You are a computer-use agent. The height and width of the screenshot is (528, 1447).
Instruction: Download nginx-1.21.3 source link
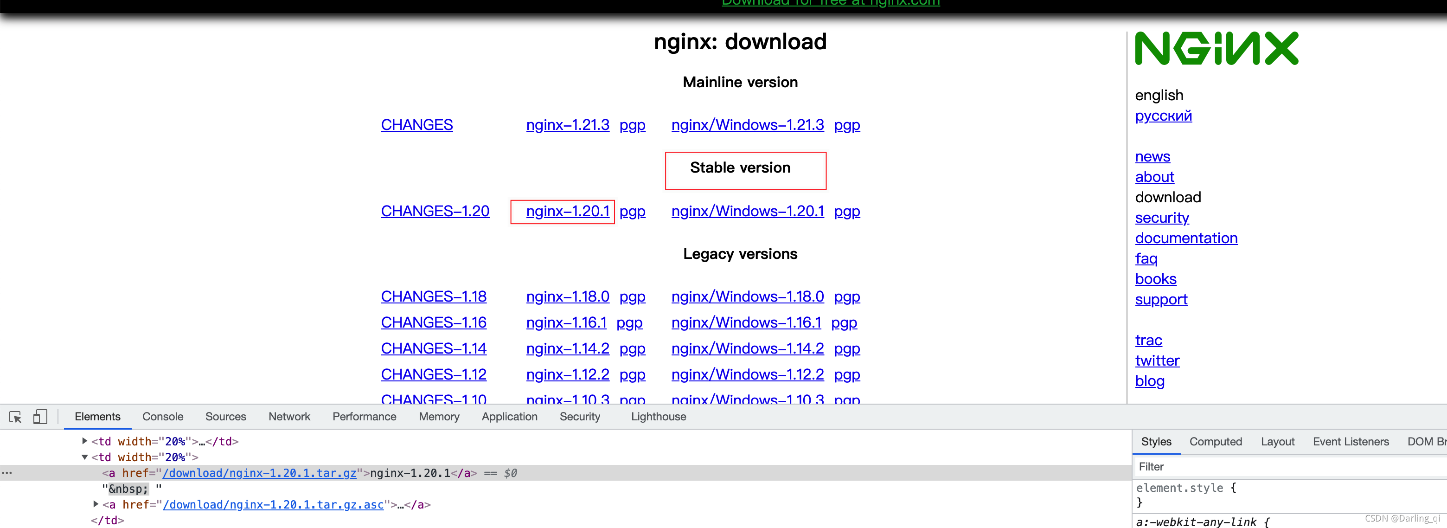(567, 125)
